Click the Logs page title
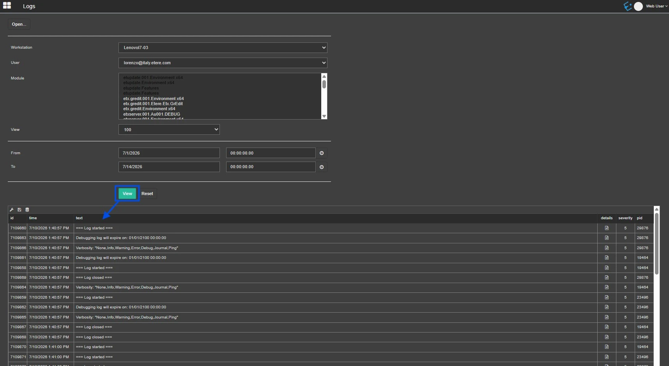Screen dimensions: 669x366 click(29, 6)
